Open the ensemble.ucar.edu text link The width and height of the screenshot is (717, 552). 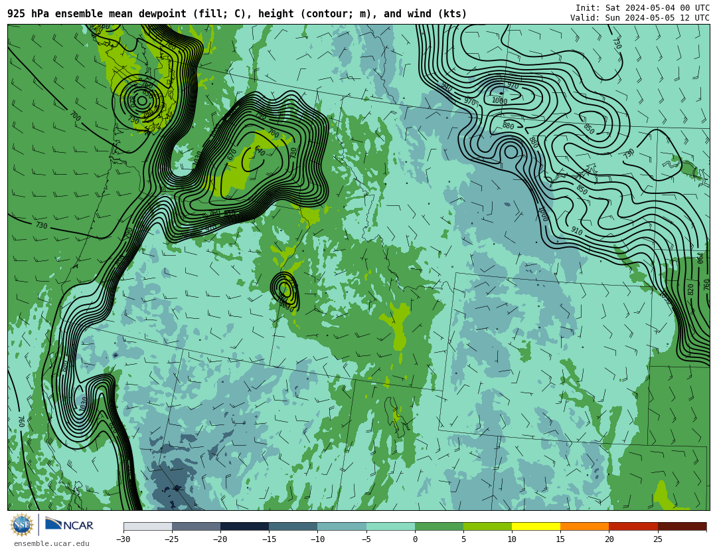click(52, 544)
